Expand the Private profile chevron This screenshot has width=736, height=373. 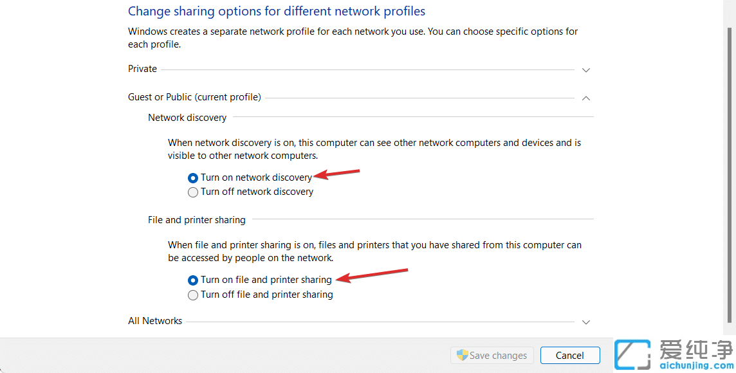pos(585,69)
